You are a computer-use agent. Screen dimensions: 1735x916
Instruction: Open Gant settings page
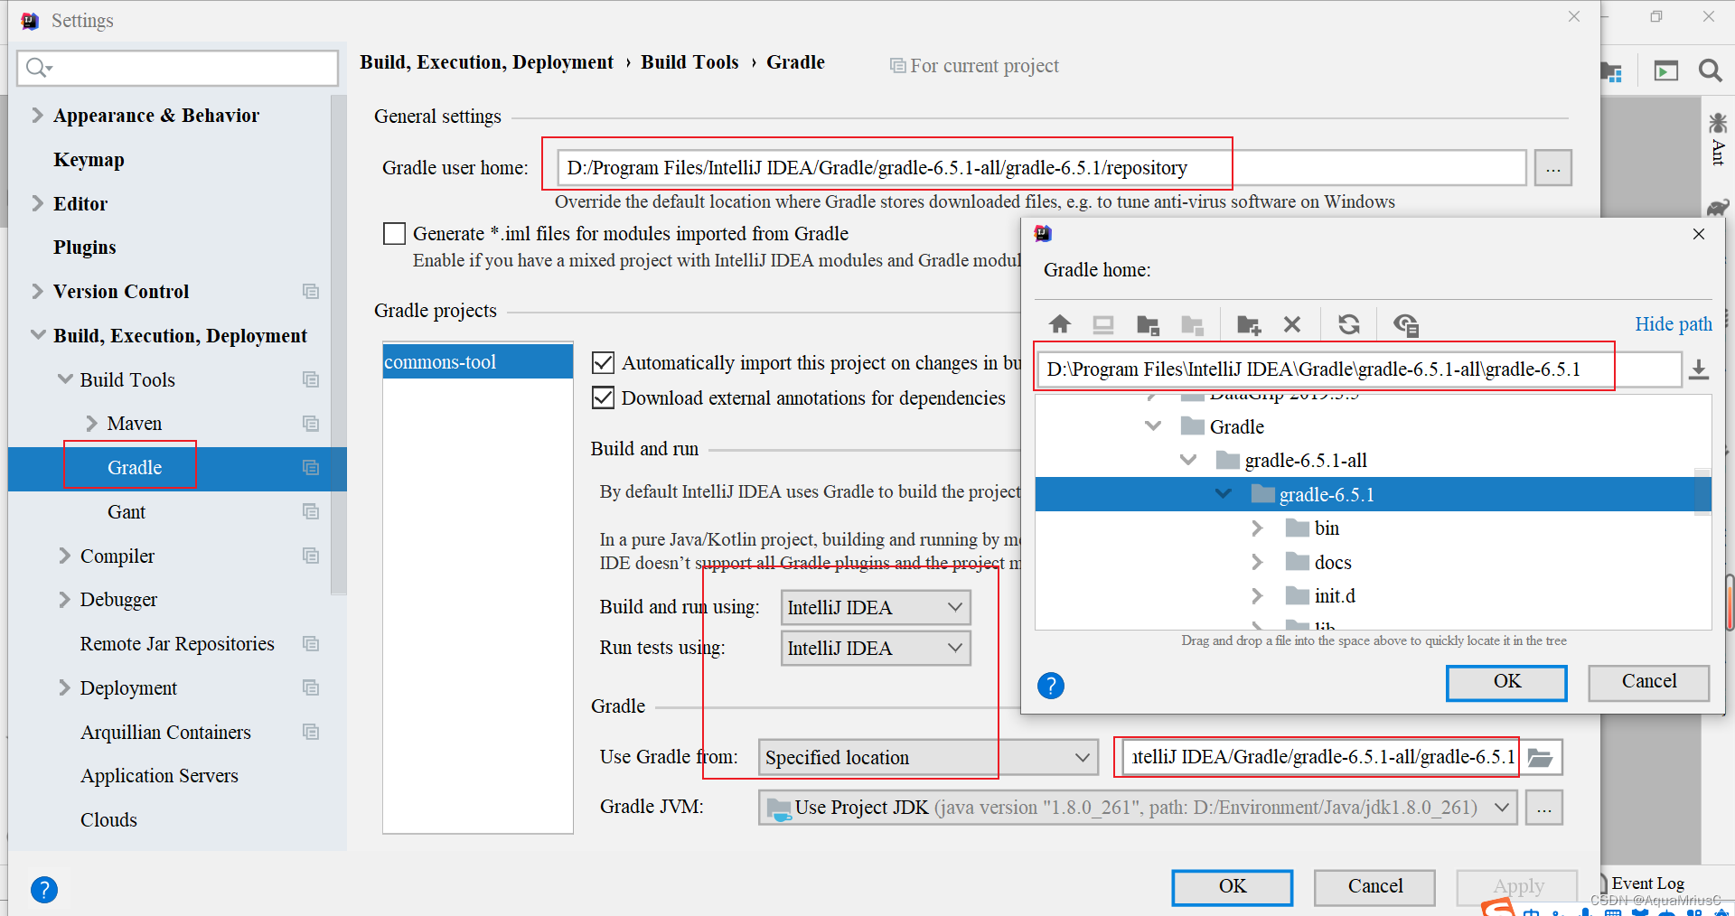[x=127, y=512]
